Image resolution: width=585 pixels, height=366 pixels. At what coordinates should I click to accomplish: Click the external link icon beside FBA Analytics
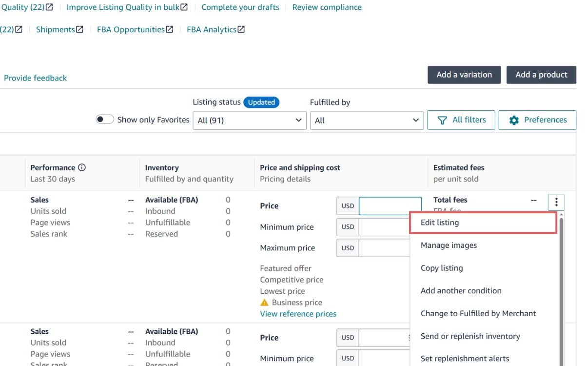point(241,29)
